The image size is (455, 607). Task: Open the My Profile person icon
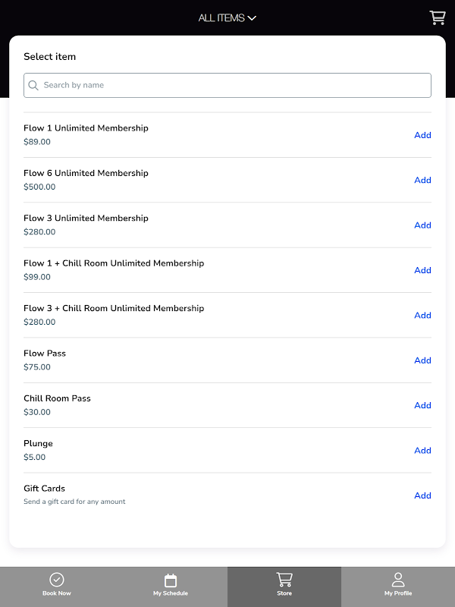point(398,580)
